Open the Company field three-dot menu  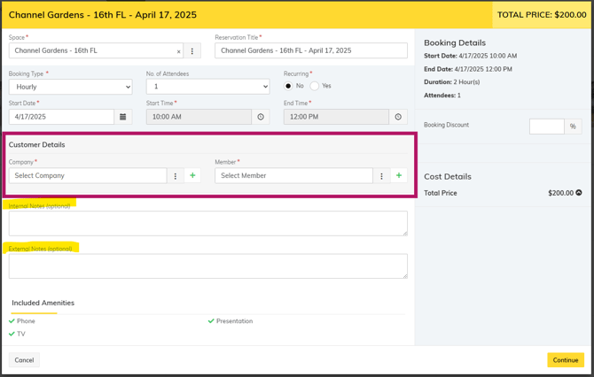pos(176,176)
